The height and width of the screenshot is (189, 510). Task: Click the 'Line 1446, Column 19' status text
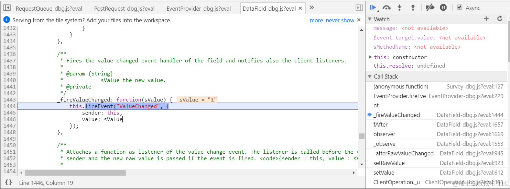(x=46, y=183)
